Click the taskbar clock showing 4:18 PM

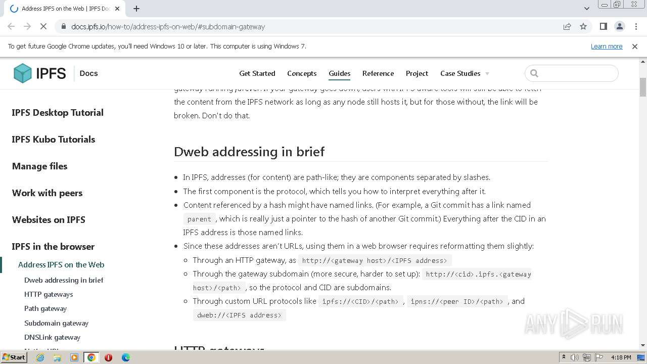(x=621, y=357)
